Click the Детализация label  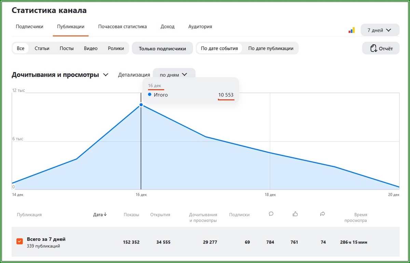tap(134, 74)
